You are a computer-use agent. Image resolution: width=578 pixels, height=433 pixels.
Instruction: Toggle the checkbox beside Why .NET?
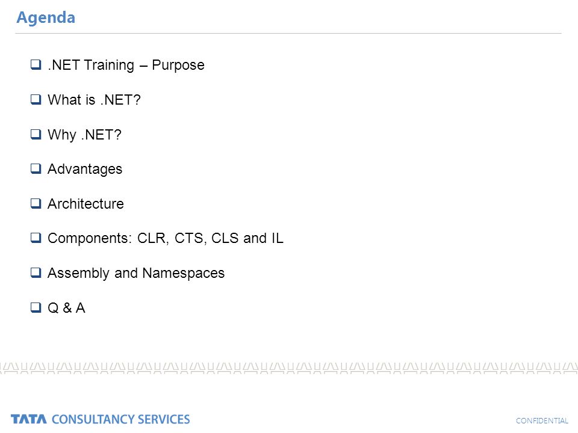coord(36,134)
